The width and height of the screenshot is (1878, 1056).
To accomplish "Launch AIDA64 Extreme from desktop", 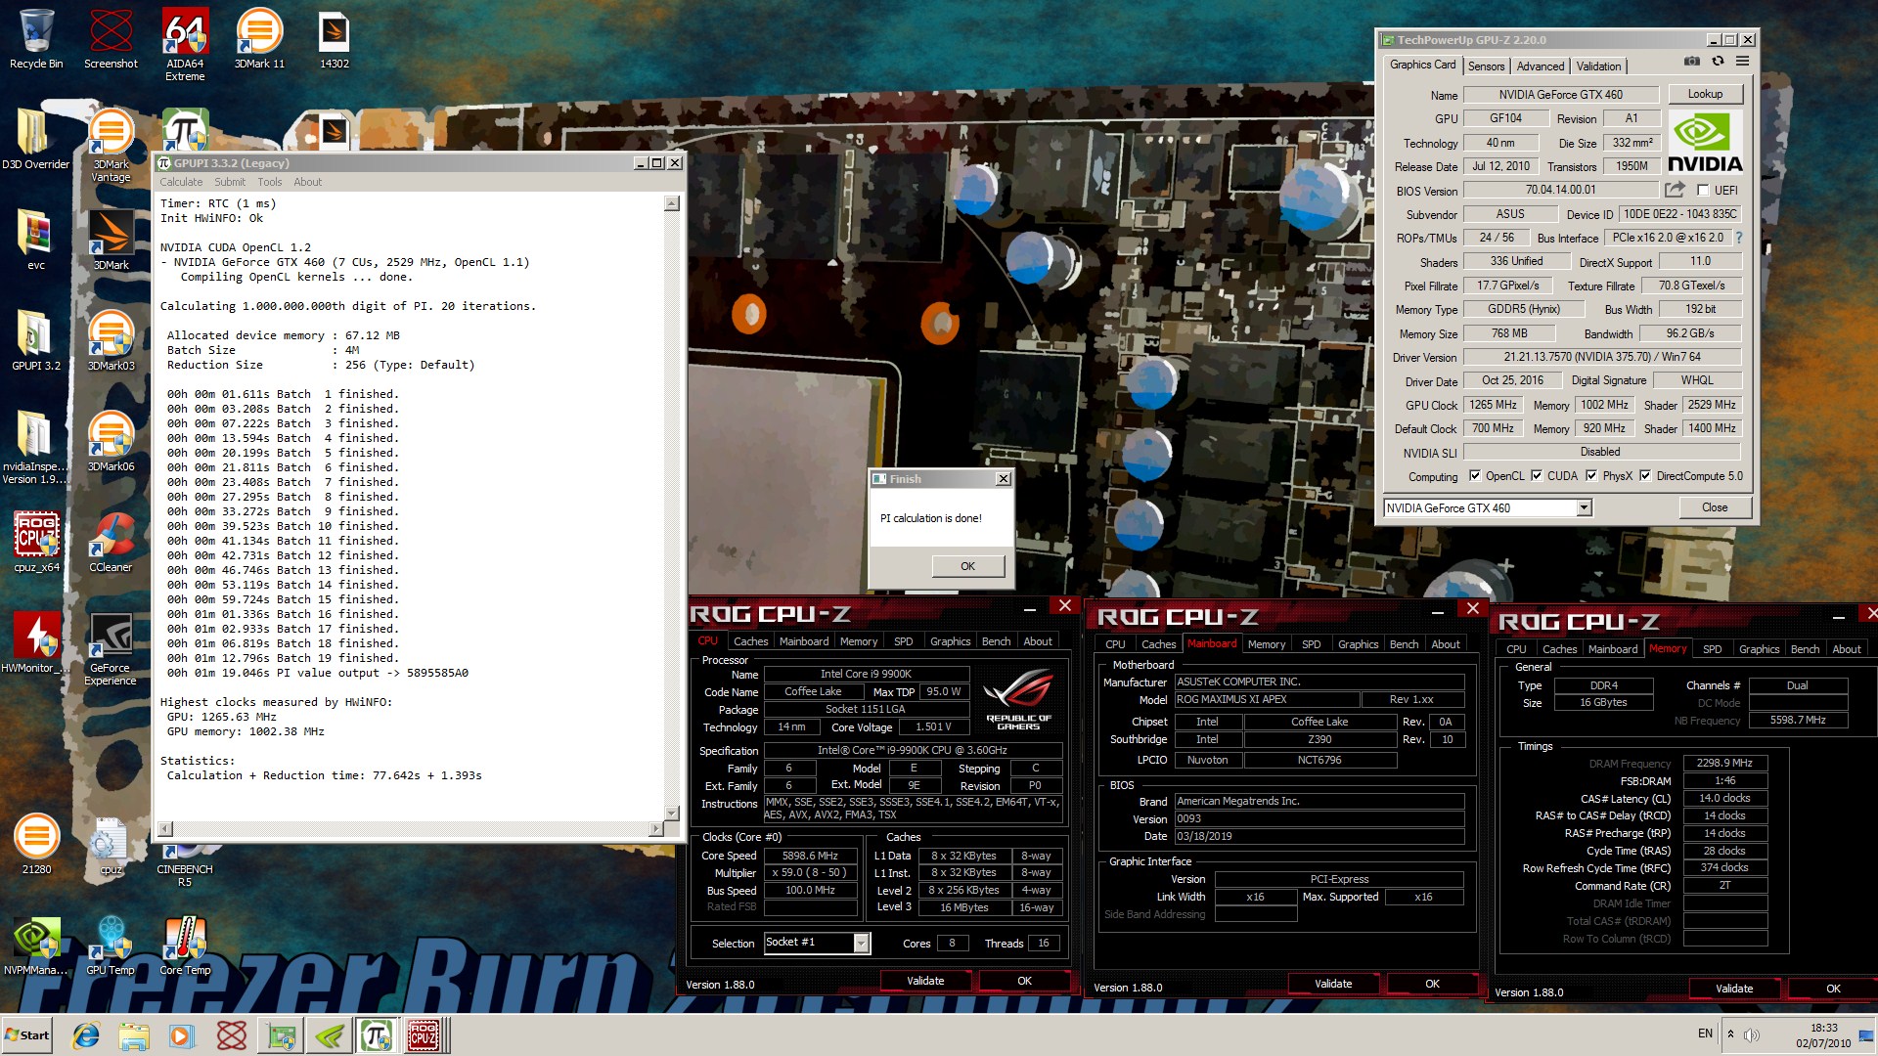I will coord(185,46).
